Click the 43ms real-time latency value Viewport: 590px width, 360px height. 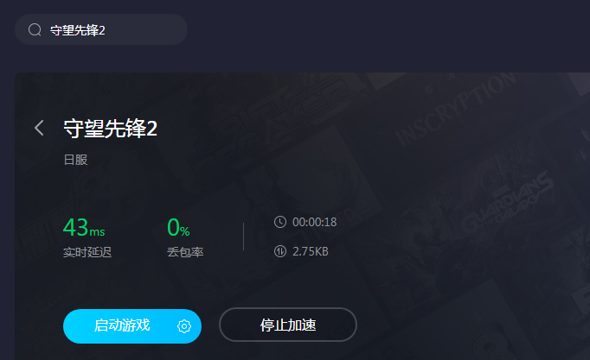click(84, 227)
